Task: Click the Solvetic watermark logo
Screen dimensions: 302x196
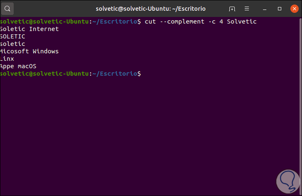Action: click(286, 179)
